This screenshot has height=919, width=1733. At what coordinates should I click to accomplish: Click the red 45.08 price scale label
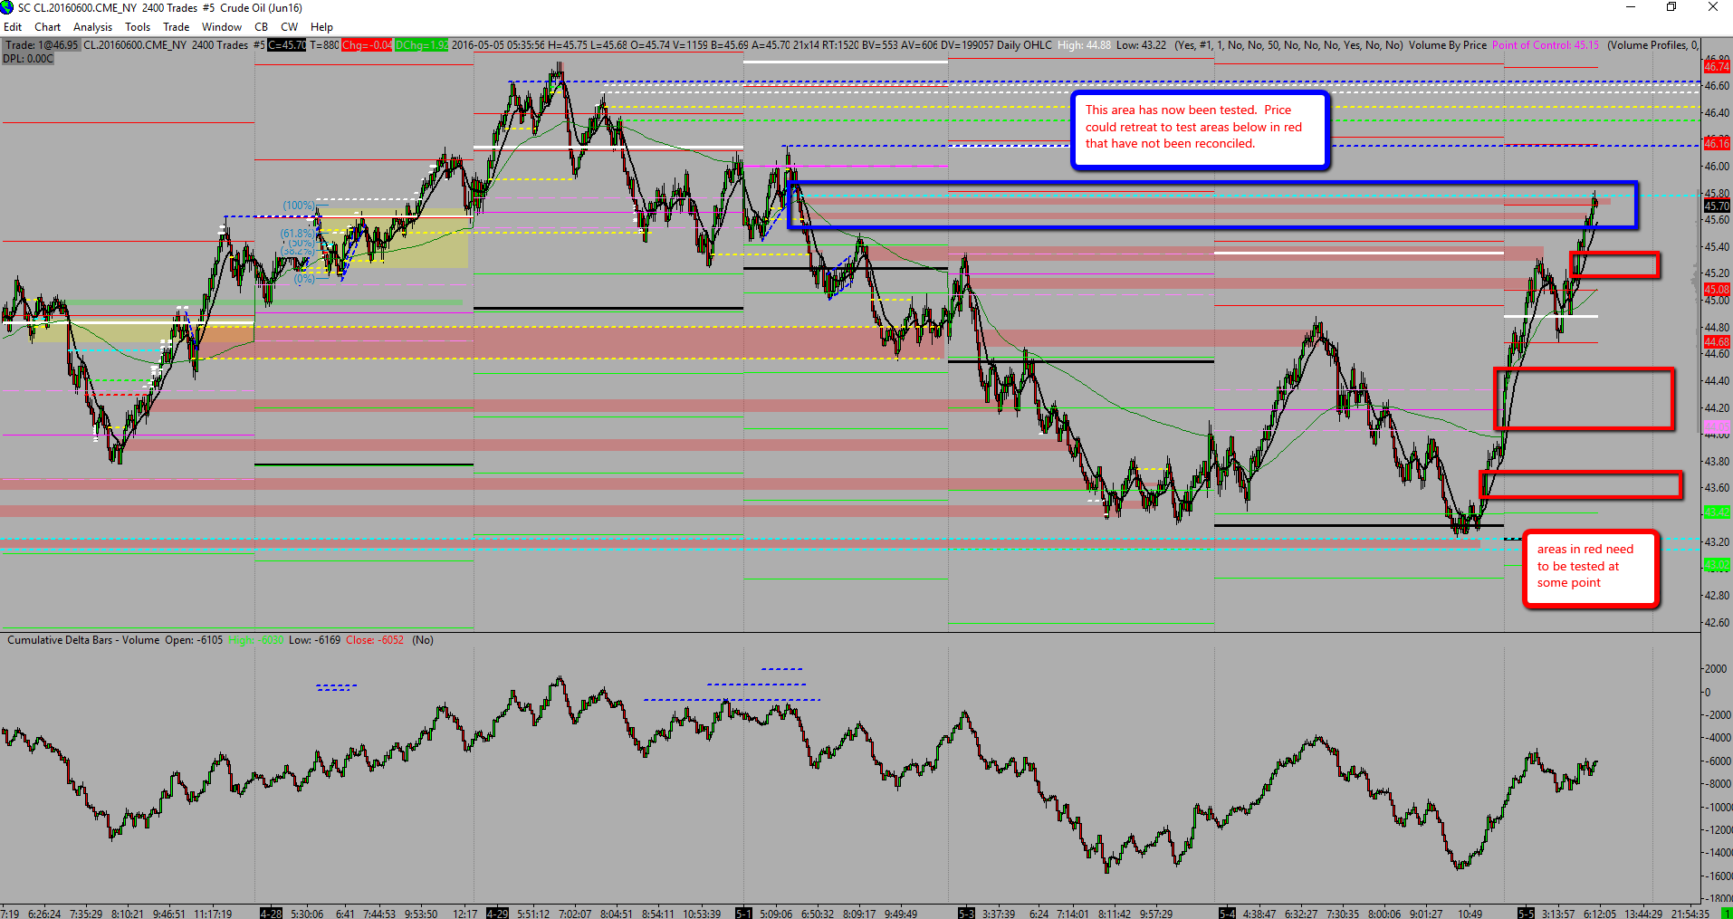[x=1717, y=290]
